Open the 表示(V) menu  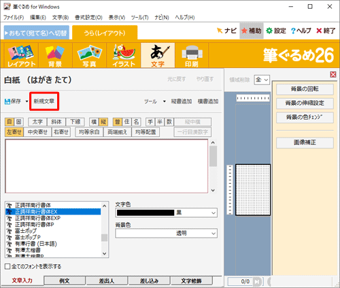pyautogui.click(x=117, y=18)
